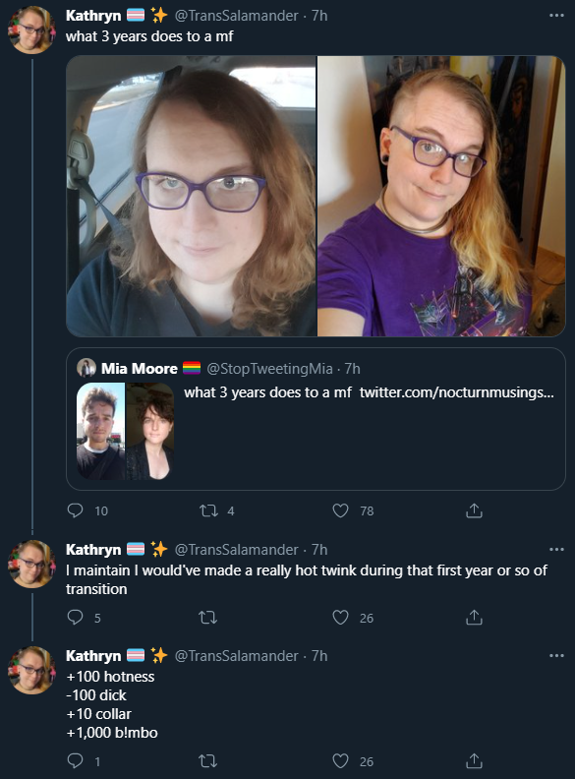This screenshot has height=779, width=575.
Task: Open @TransSalamander handle on first tweet
Action: coord(236,16)
